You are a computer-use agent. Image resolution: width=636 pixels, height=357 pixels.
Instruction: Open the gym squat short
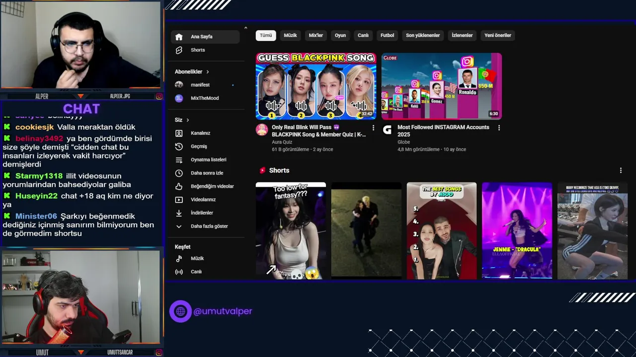pos(592,231)
